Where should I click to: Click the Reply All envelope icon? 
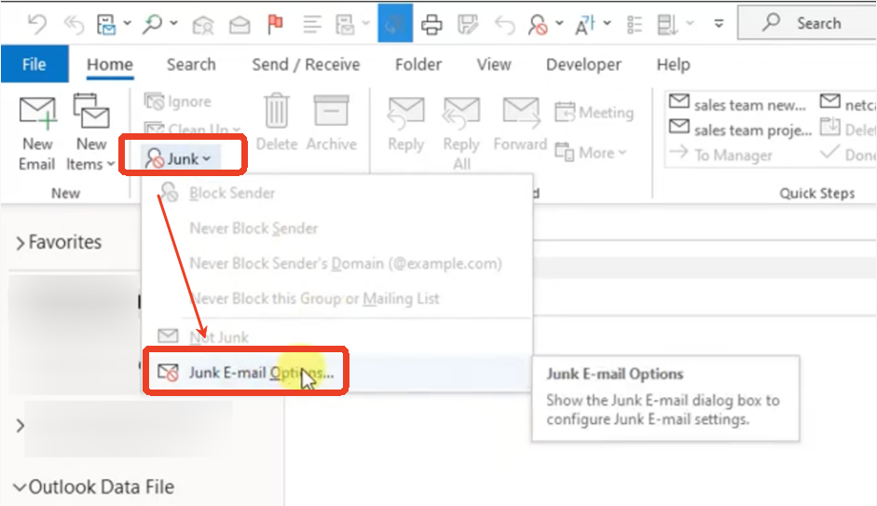461,111
